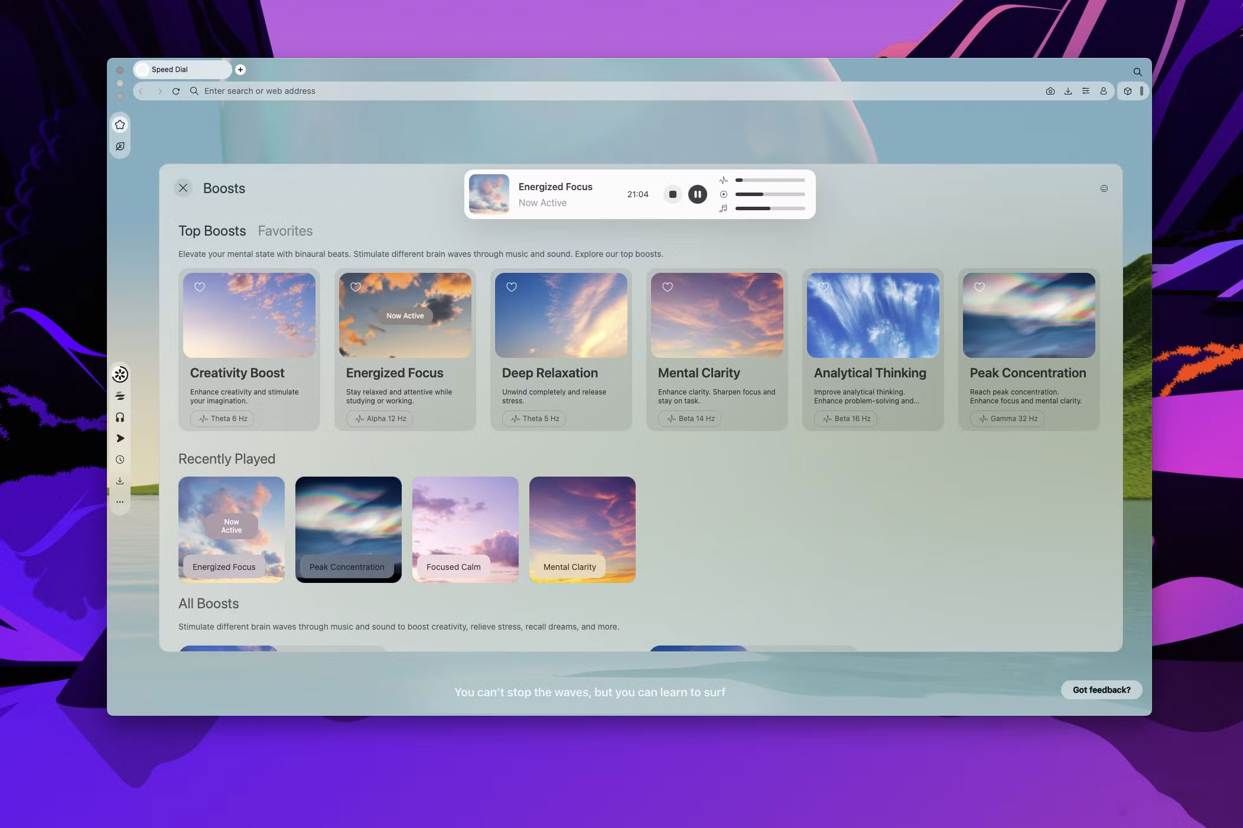
Task: Open the profile account icon in toolbar
Action: 1103,91
